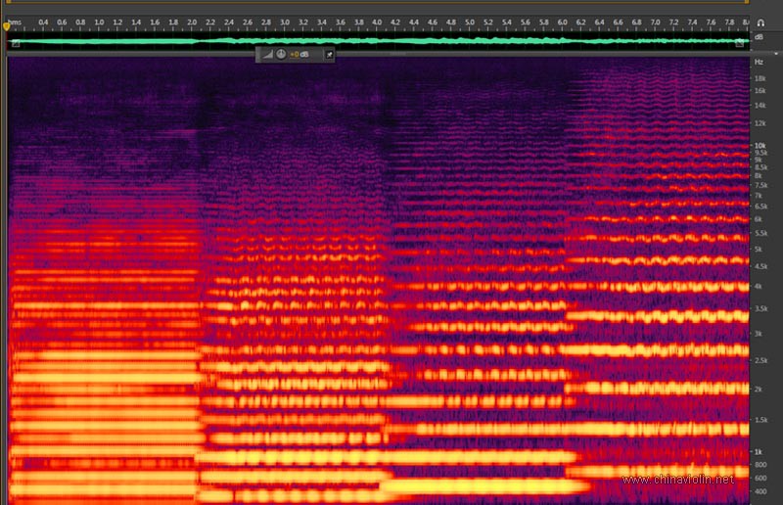Click the 10k label on the frequency scale
The height and width of the screenshot is (505, 783).
coord(760,144)
